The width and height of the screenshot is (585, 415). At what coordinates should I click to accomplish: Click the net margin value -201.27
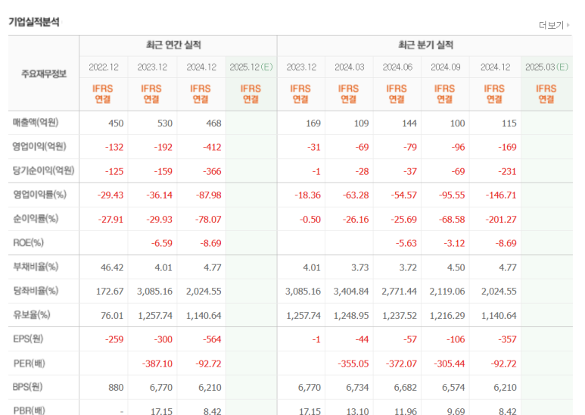(501, 220)
